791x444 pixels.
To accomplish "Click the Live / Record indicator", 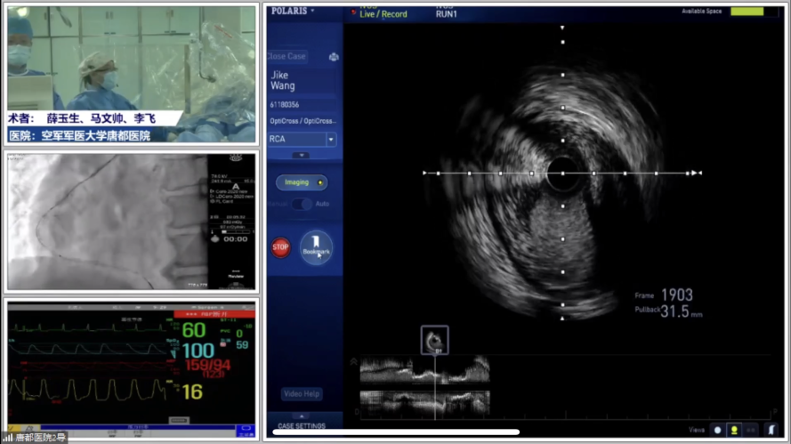I will coord(382,14).
